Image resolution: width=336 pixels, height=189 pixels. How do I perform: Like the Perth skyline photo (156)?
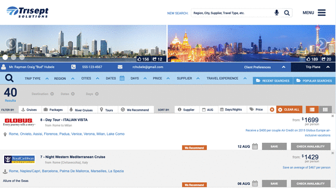coord(143,59)
